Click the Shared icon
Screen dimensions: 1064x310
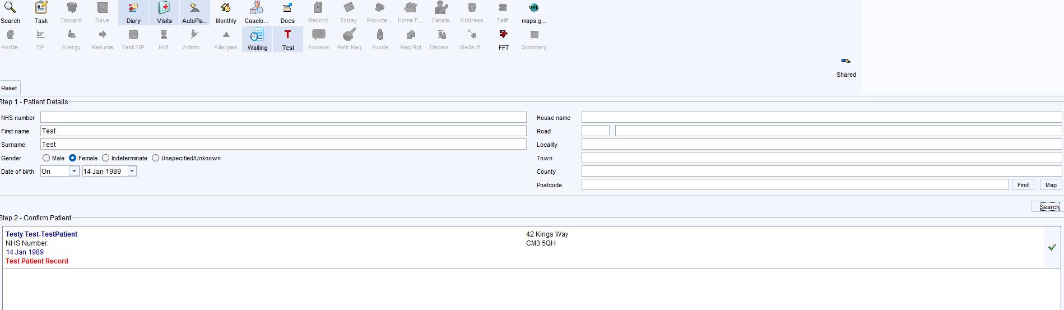coord(846,67)
